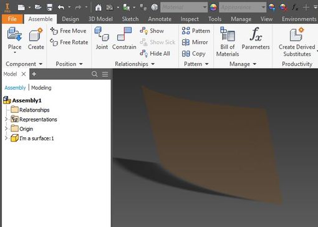
Task: Switch to the Inspect tab
Action: (190, 19)
